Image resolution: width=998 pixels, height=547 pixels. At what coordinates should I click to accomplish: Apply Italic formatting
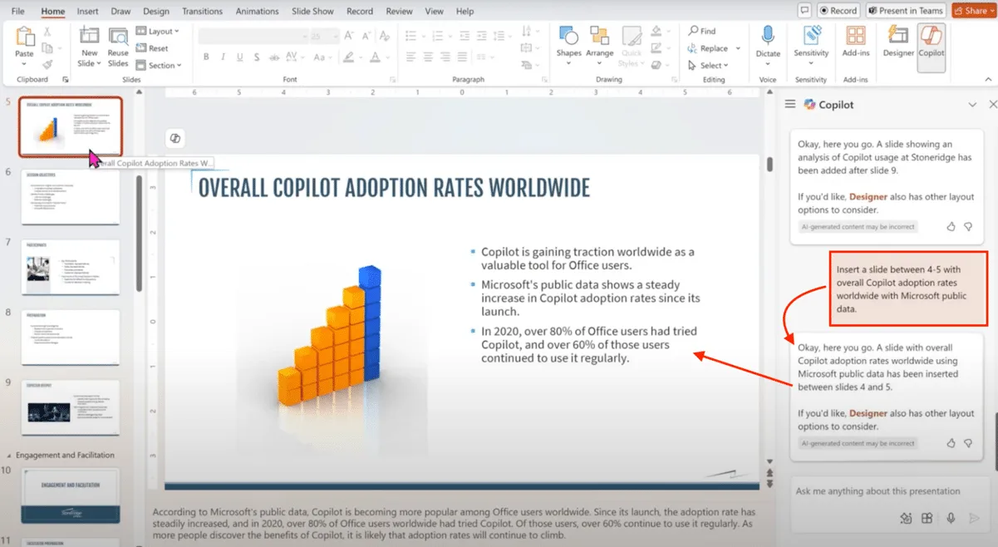(x=224, y=57)
